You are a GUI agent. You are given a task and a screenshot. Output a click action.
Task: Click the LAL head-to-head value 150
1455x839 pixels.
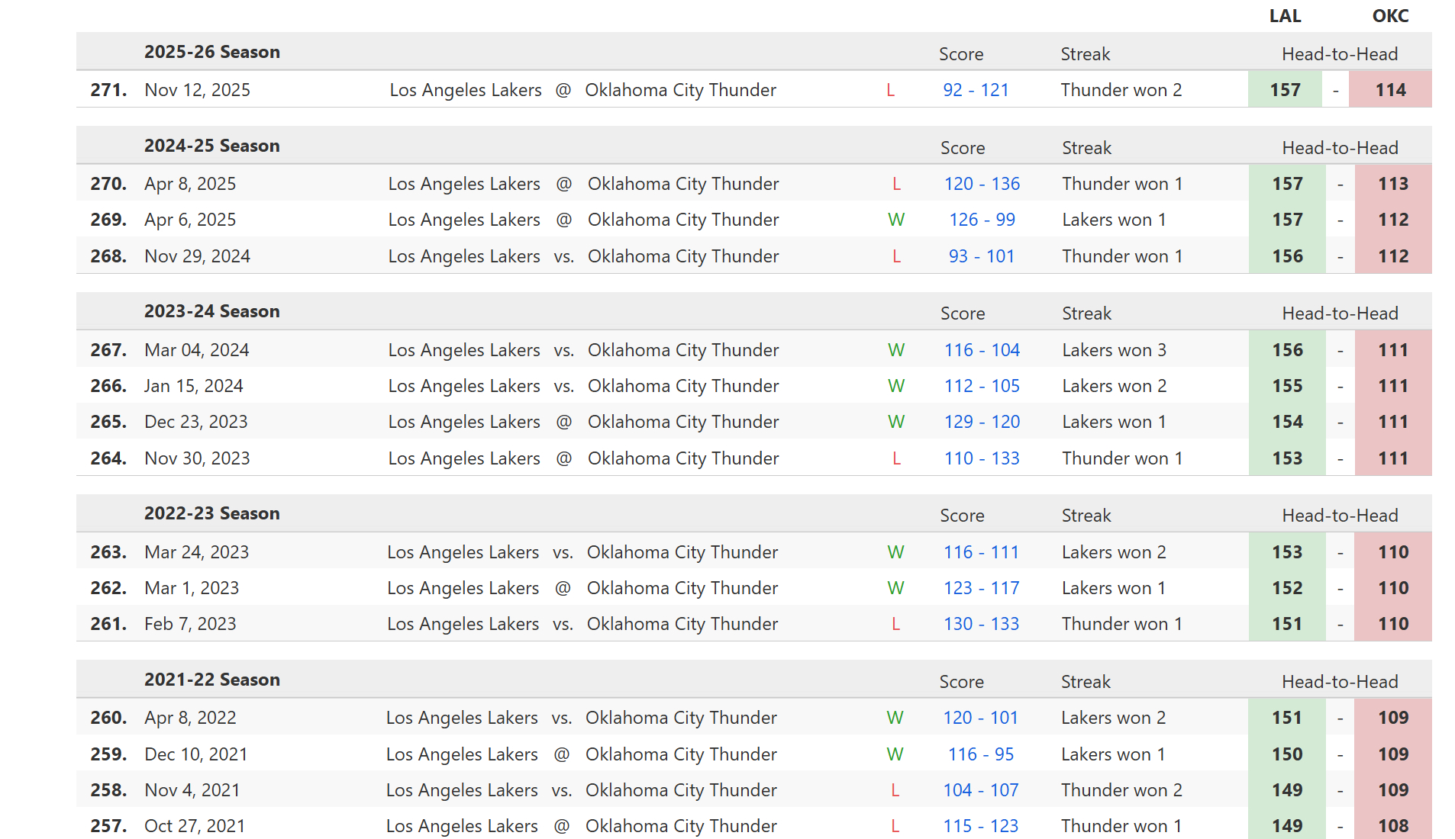point(1286,754)
